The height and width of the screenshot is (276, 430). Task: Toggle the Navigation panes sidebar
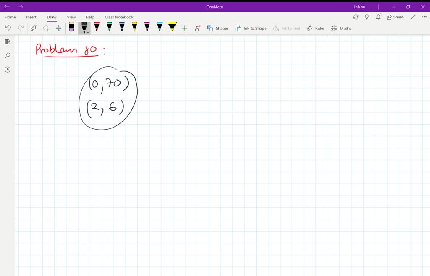tap(7, 42)
